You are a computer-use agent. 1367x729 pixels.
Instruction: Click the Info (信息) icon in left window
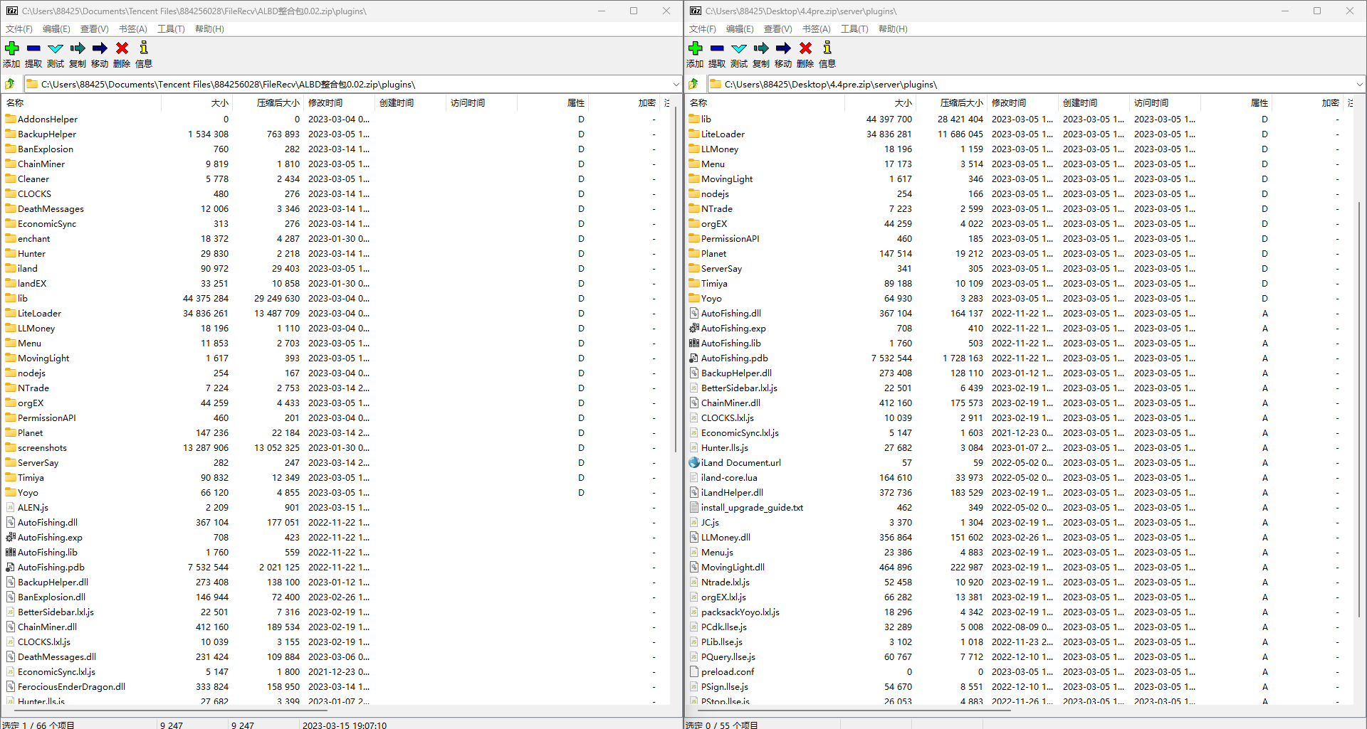click(144, 48)
